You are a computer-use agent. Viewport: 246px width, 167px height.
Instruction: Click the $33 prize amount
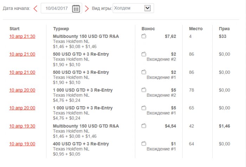click(x=222, y=36)
